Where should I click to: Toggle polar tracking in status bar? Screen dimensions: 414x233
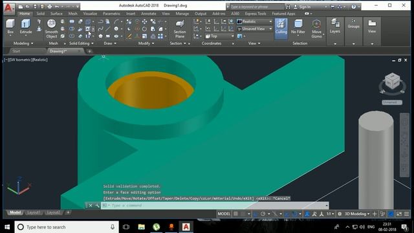coord(263,214)
